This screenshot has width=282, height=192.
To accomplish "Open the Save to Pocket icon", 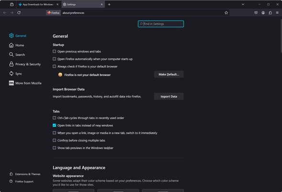I will coord(256,12).
